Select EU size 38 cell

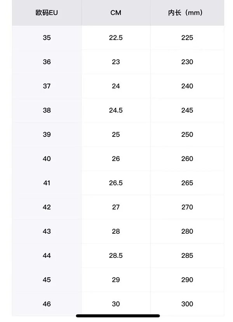(x=47, y=110)
